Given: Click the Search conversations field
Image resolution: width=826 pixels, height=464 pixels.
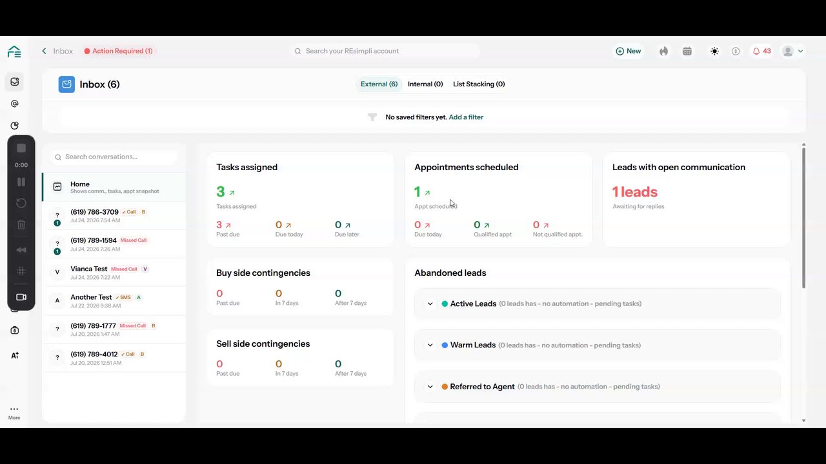Looking at the screenshot, I should (114, 157).
